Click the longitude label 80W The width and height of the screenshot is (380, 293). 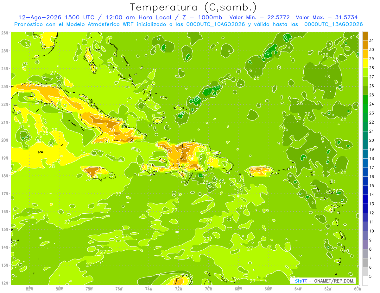coord(59,289)
